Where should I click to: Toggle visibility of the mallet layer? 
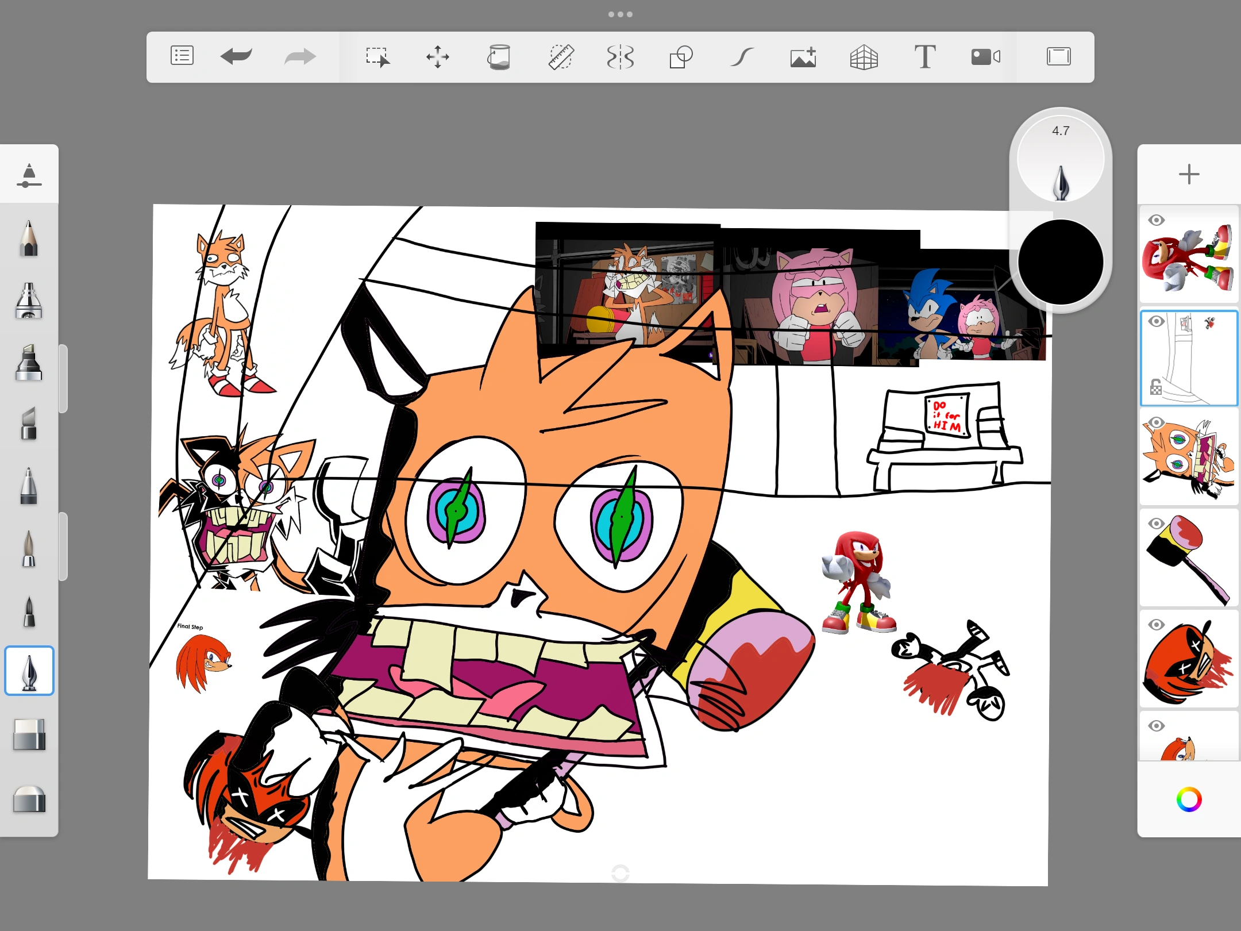(1157, 524)
